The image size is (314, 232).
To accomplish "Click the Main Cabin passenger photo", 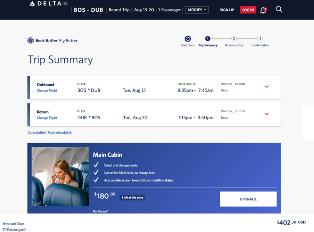I will point(60,176).
